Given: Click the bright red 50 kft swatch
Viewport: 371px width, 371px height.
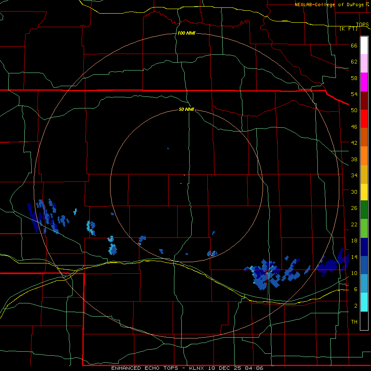Looking at the screenshot, I should [x=364, y=119].
